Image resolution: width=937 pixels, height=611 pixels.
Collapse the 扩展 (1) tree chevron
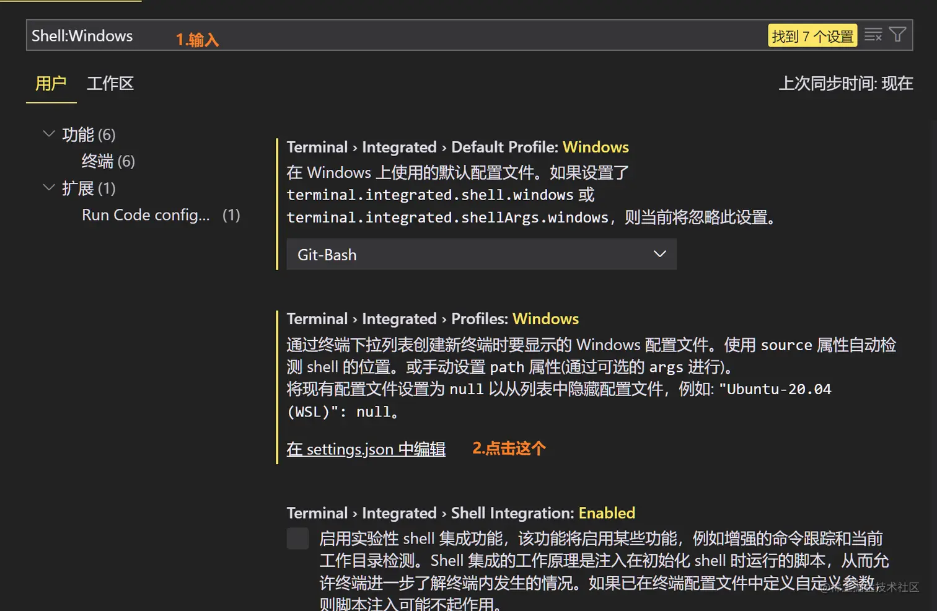48,188
